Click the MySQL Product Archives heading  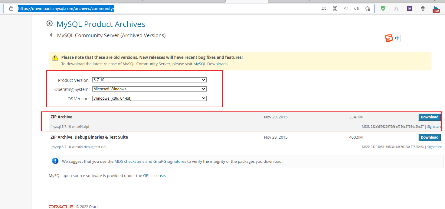pos(101,24)
